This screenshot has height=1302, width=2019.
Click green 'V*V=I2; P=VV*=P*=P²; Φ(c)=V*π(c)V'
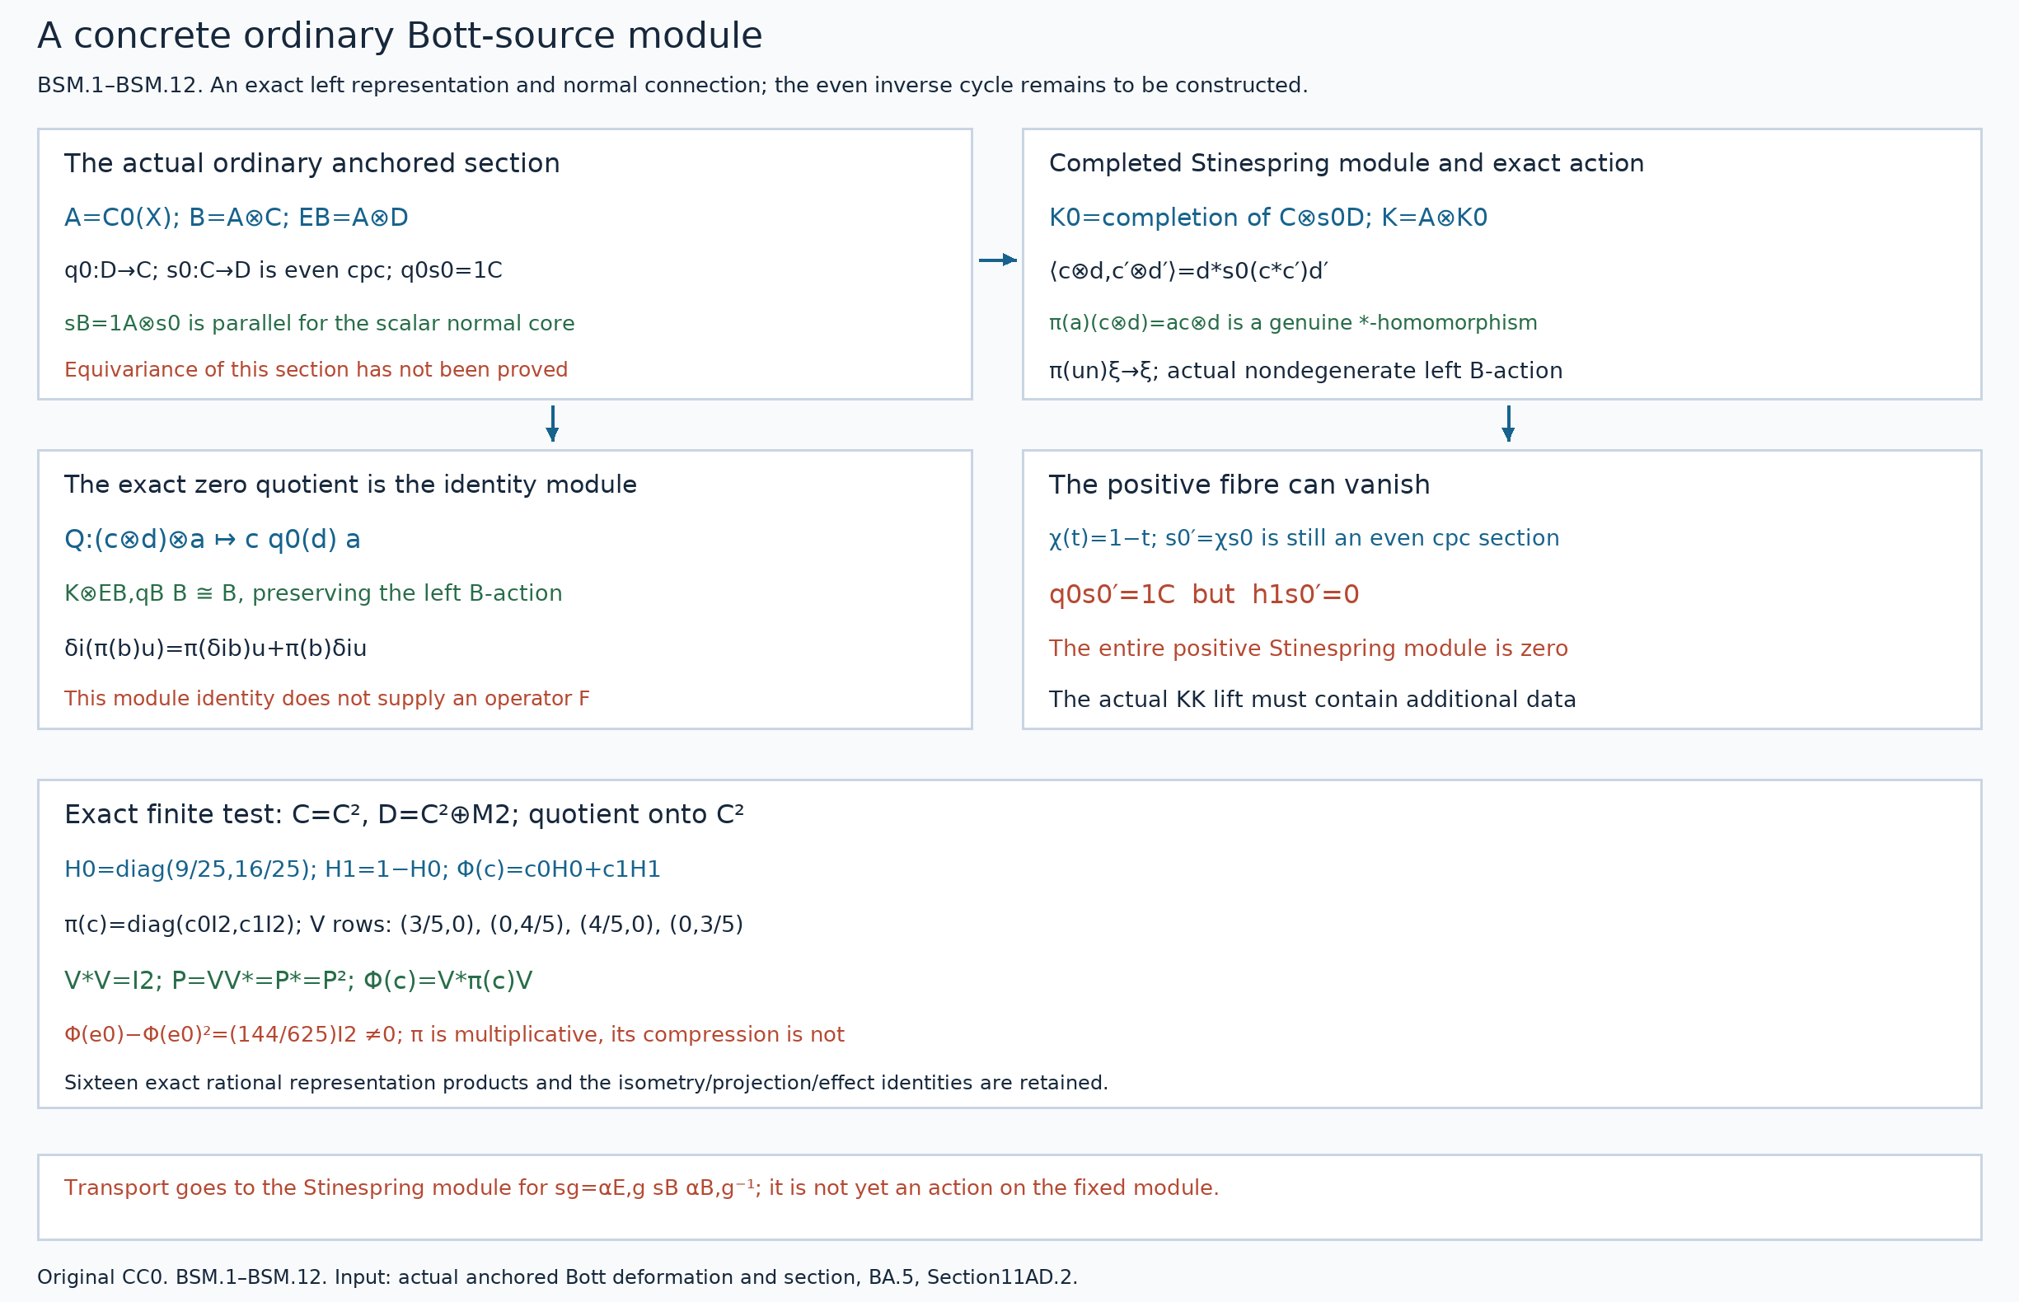click(x=298, y=981)
